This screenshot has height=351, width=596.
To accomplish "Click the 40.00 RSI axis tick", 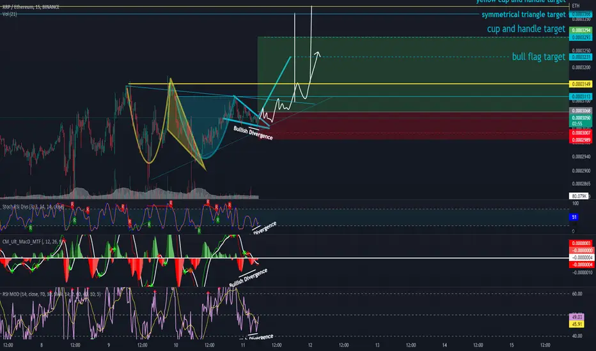I will click(577, 336).
